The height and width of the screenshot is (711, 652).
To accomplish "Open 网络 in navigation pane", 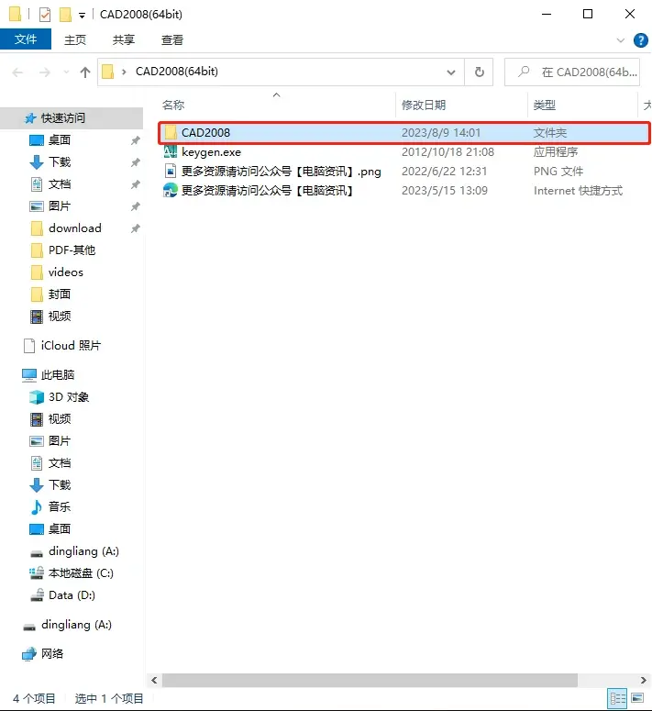I will point(52,654).
